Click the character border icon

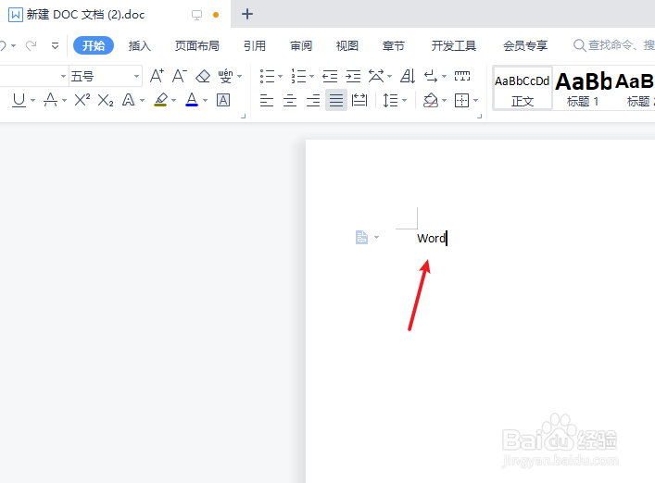[223, 100]
